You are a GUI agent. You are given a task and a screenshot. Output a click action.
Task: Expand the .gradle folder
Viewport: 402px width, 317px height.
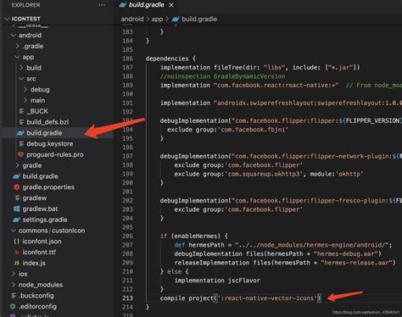pos(18,46)
